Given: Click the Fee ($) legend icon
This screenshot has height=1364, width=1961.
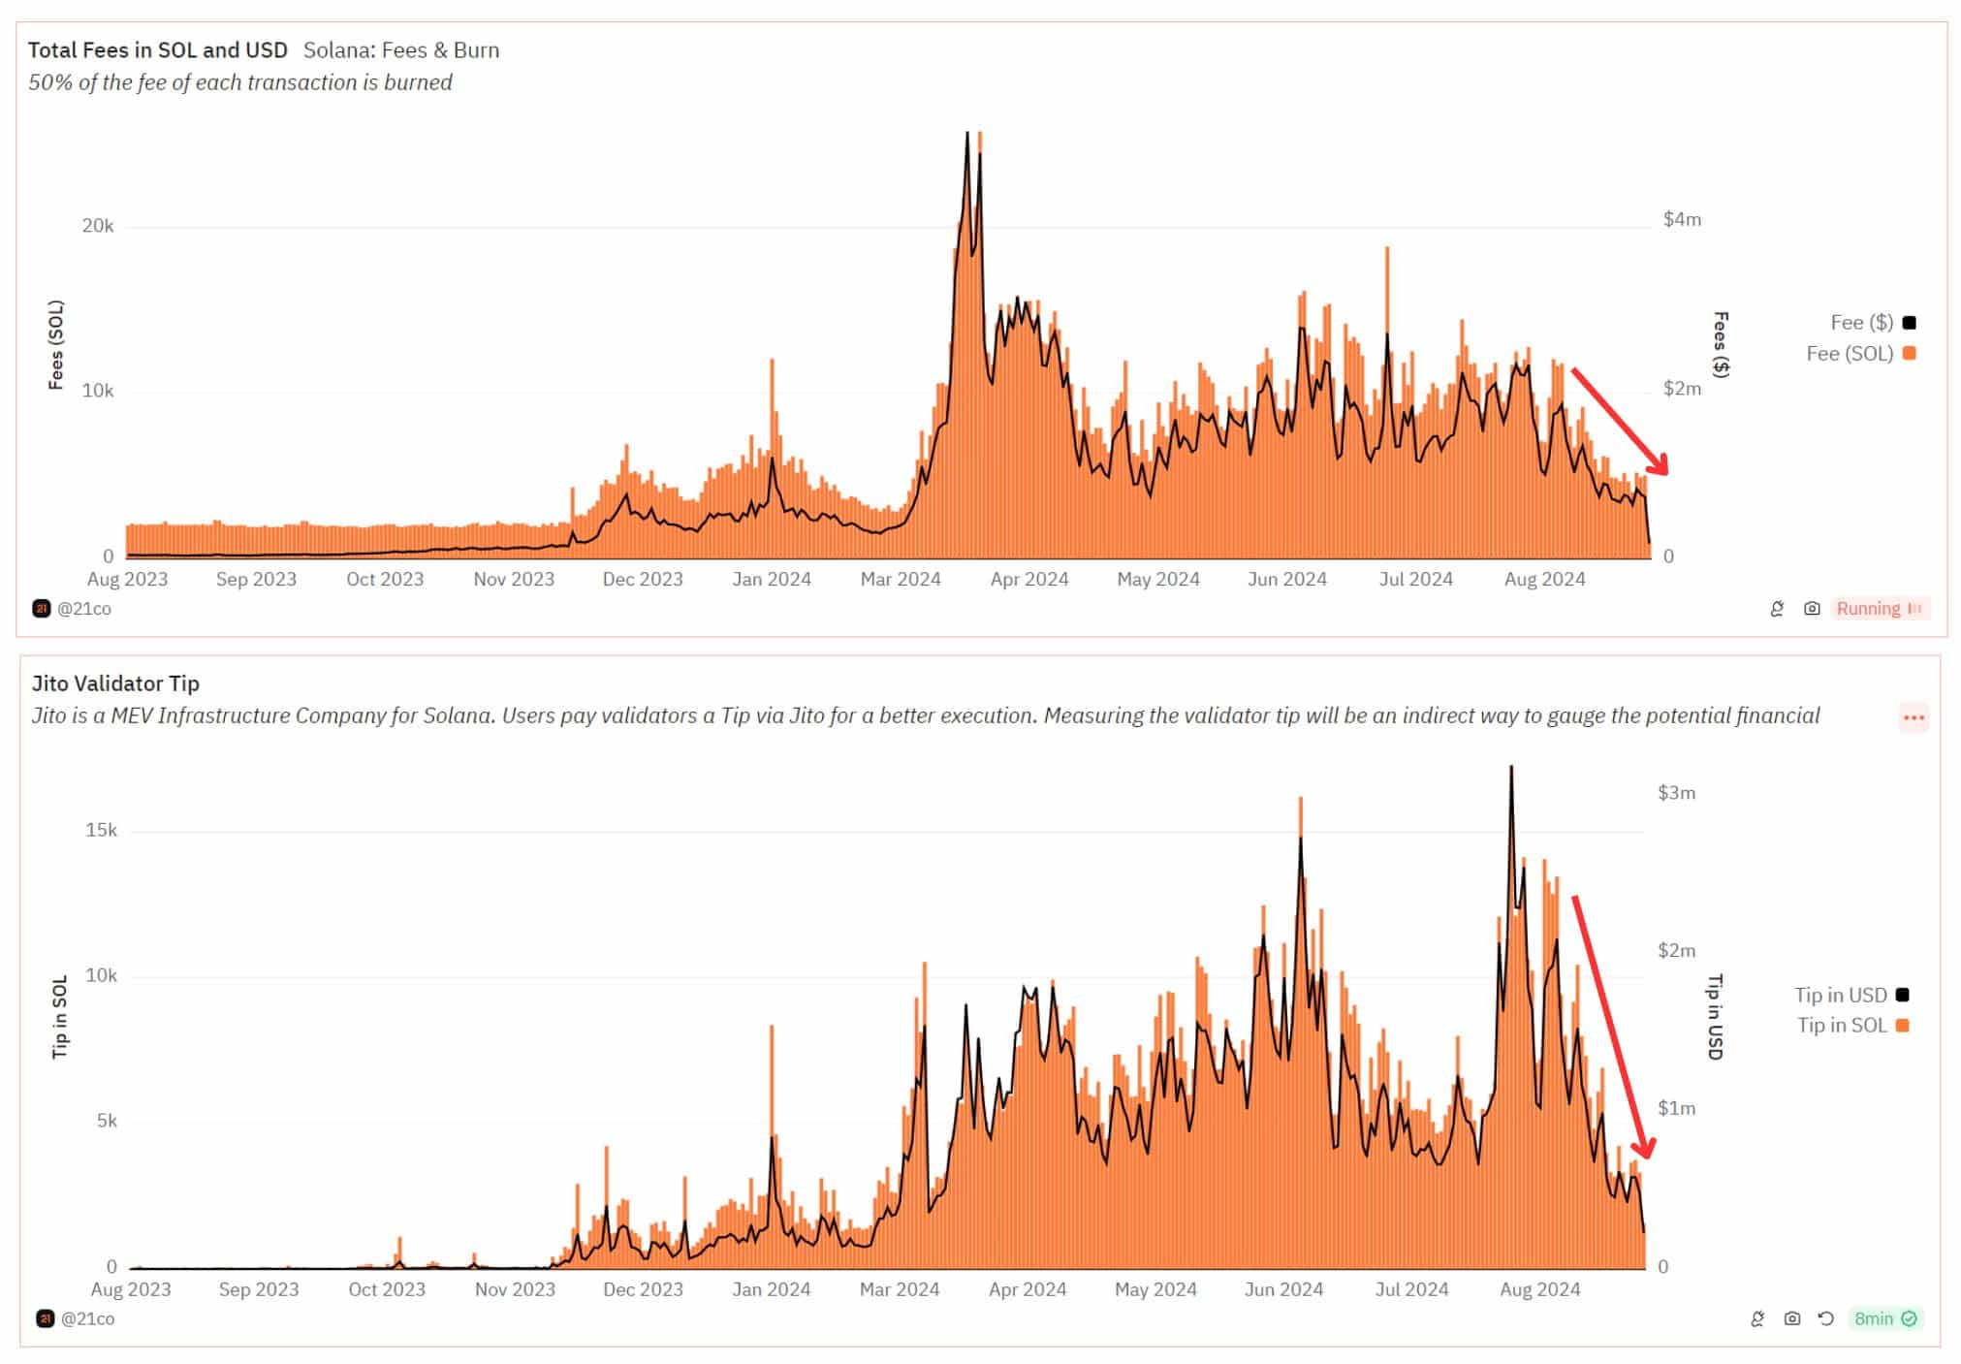Looking at the screenshot, I should coord(1911,316).
